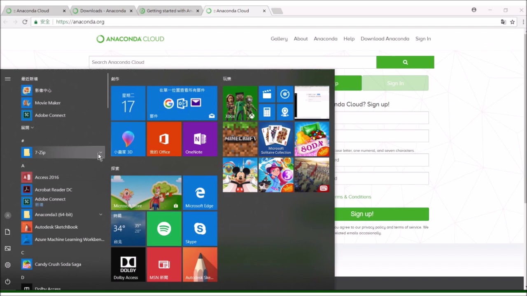
Task: Open Bubble Witch 3 Saga tile
Action: tap(276, 175)
